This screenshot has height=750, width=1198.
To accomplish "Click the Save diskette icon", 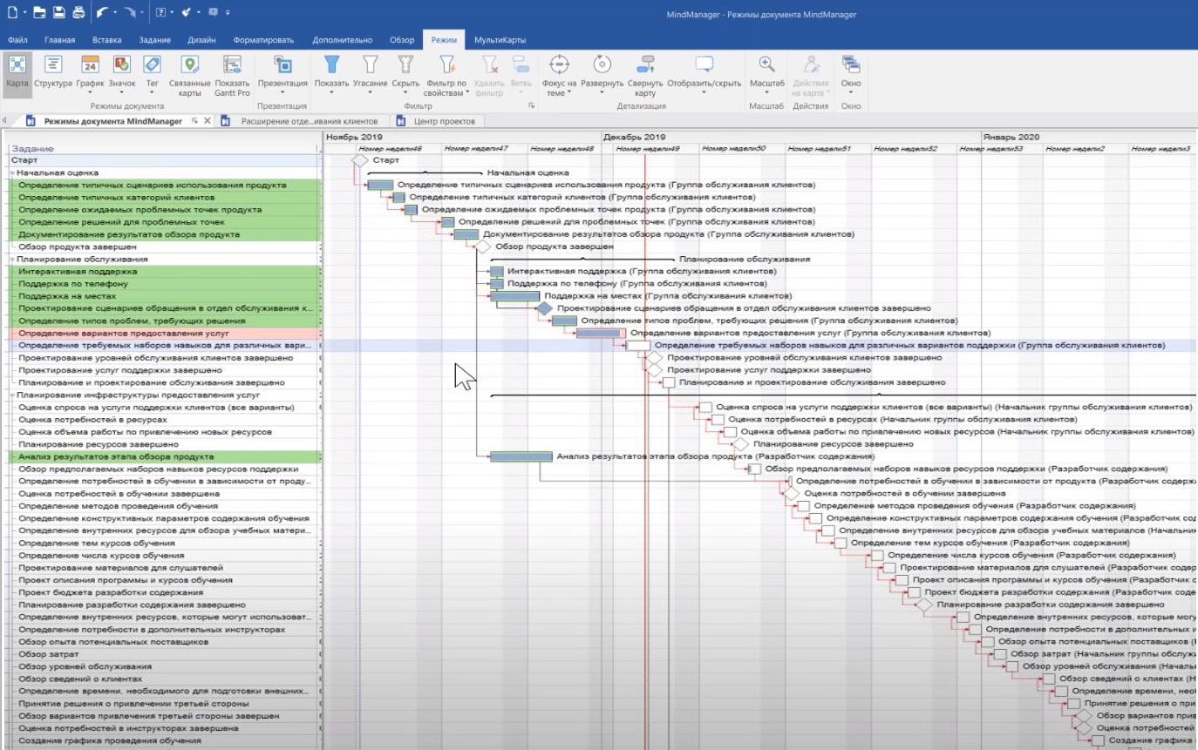I will click(x=59, y=13).
